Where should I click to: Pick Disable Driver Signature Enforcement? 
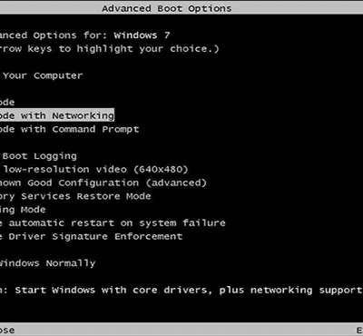click(91, 236)
